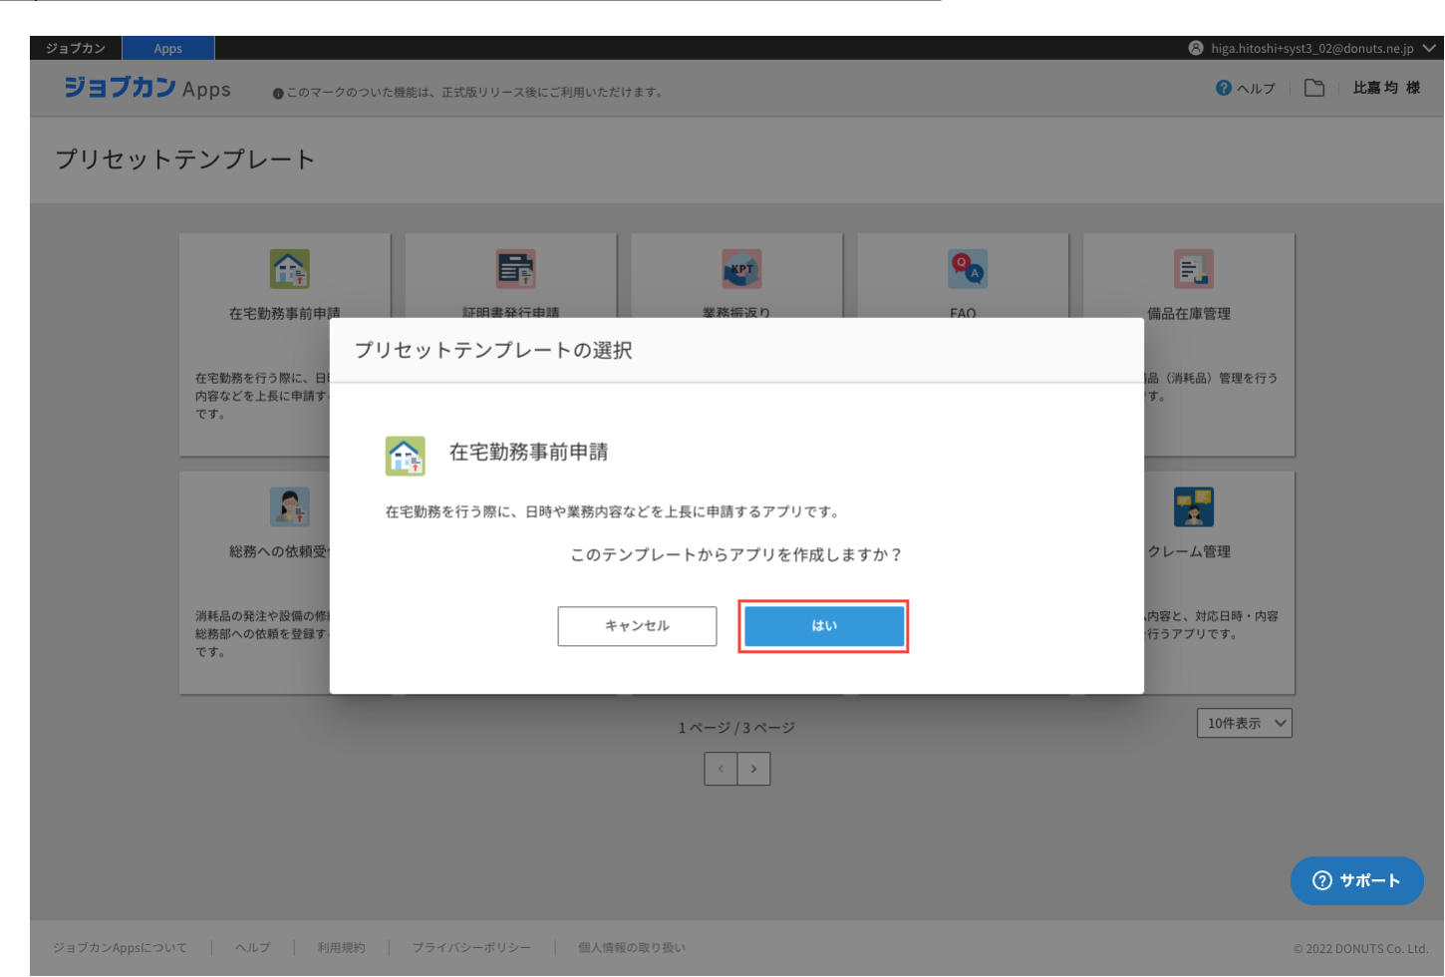Expand the account email dropdown arrow

(x=1429, y=48)
